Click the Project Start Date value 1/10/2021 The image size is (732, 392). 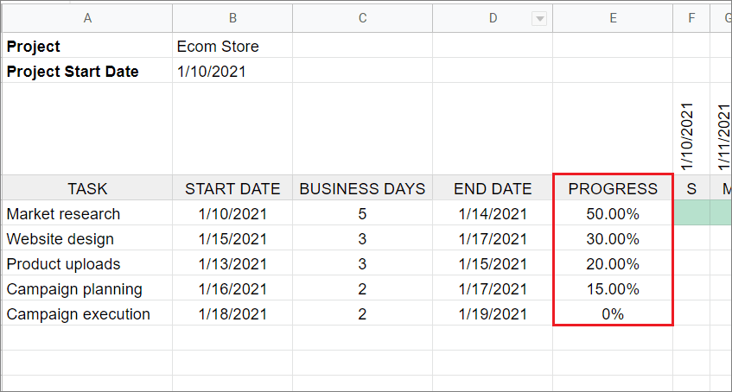[x=232, y=72]
